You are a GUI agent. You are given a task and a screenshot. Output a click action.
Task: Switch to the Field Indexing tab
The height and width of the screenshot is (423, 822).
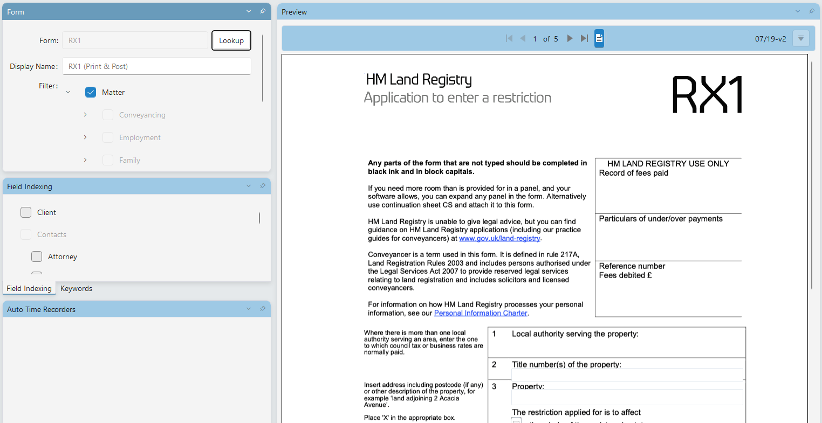29,288
